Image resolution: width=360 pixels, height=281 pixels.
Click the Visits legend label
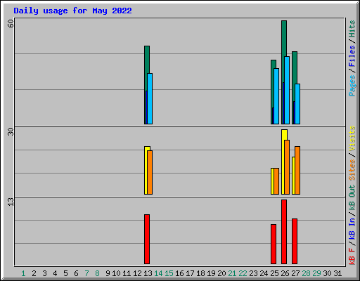[x=352, y=139]
